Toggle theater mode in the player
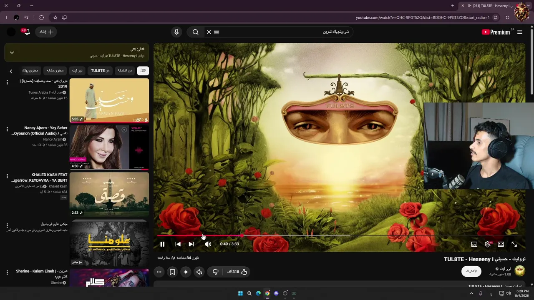This screenshot has width=534, height=300. [501, 244]
